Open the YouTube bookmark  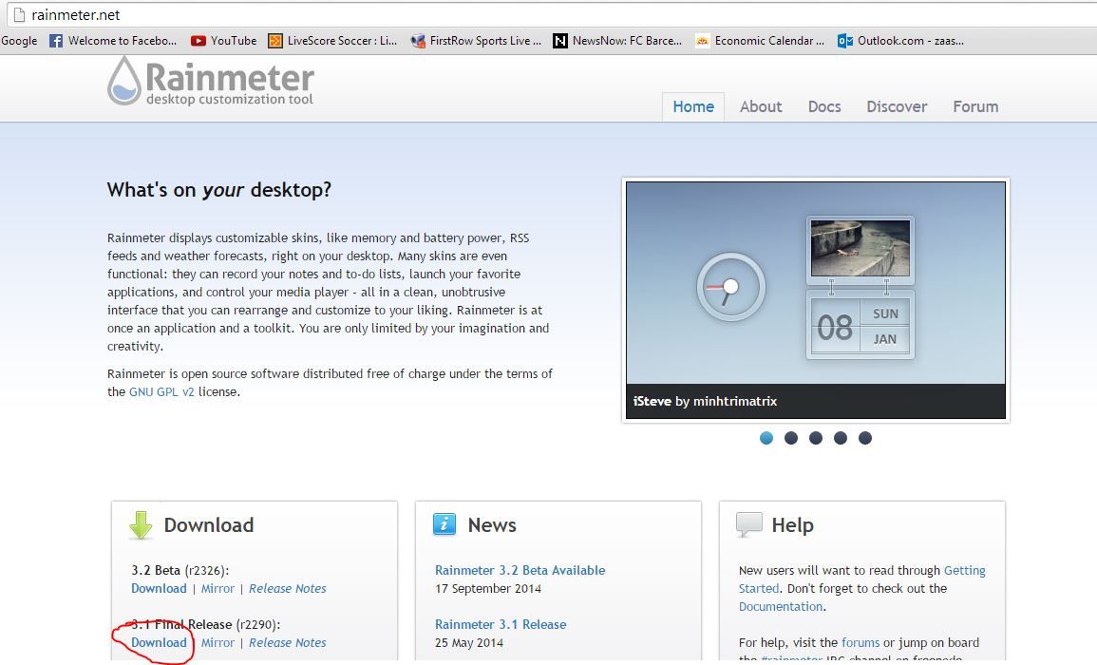[x=223, y=40]
